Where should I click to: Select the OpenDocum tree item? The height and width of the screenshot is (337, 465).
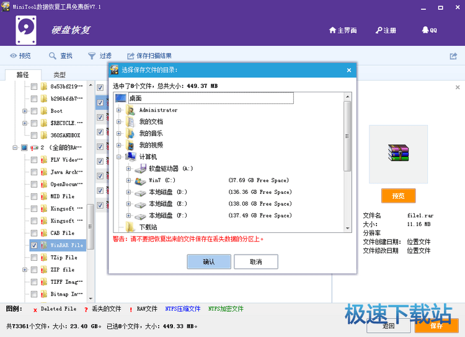point(67,184)
